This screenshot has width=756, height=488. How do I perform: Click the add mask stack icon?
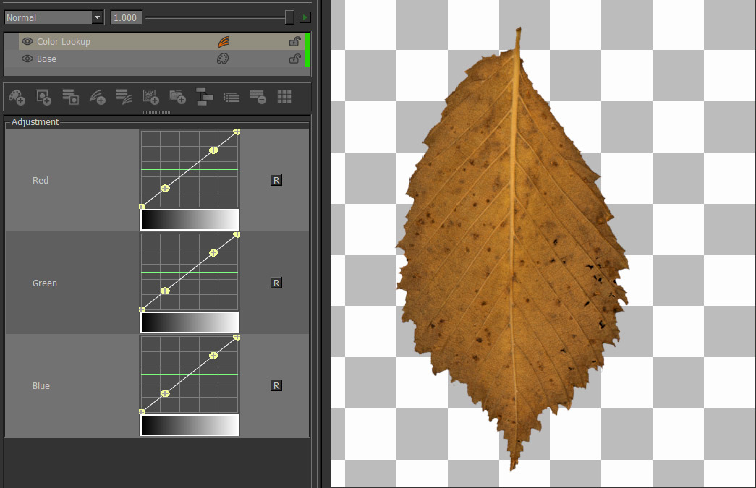70,96
